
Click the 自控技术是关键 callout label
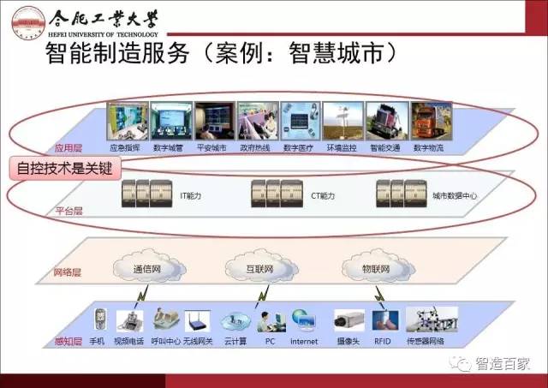(x=55, y=167)
